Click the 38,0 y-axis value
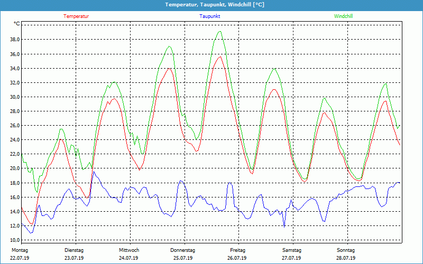The width and height of the screenshot is (423, 264). coord(15,40)
